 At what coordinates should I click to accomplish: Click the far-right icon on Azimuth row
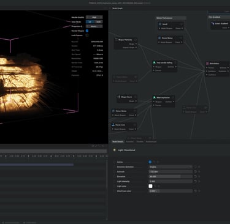199,171
